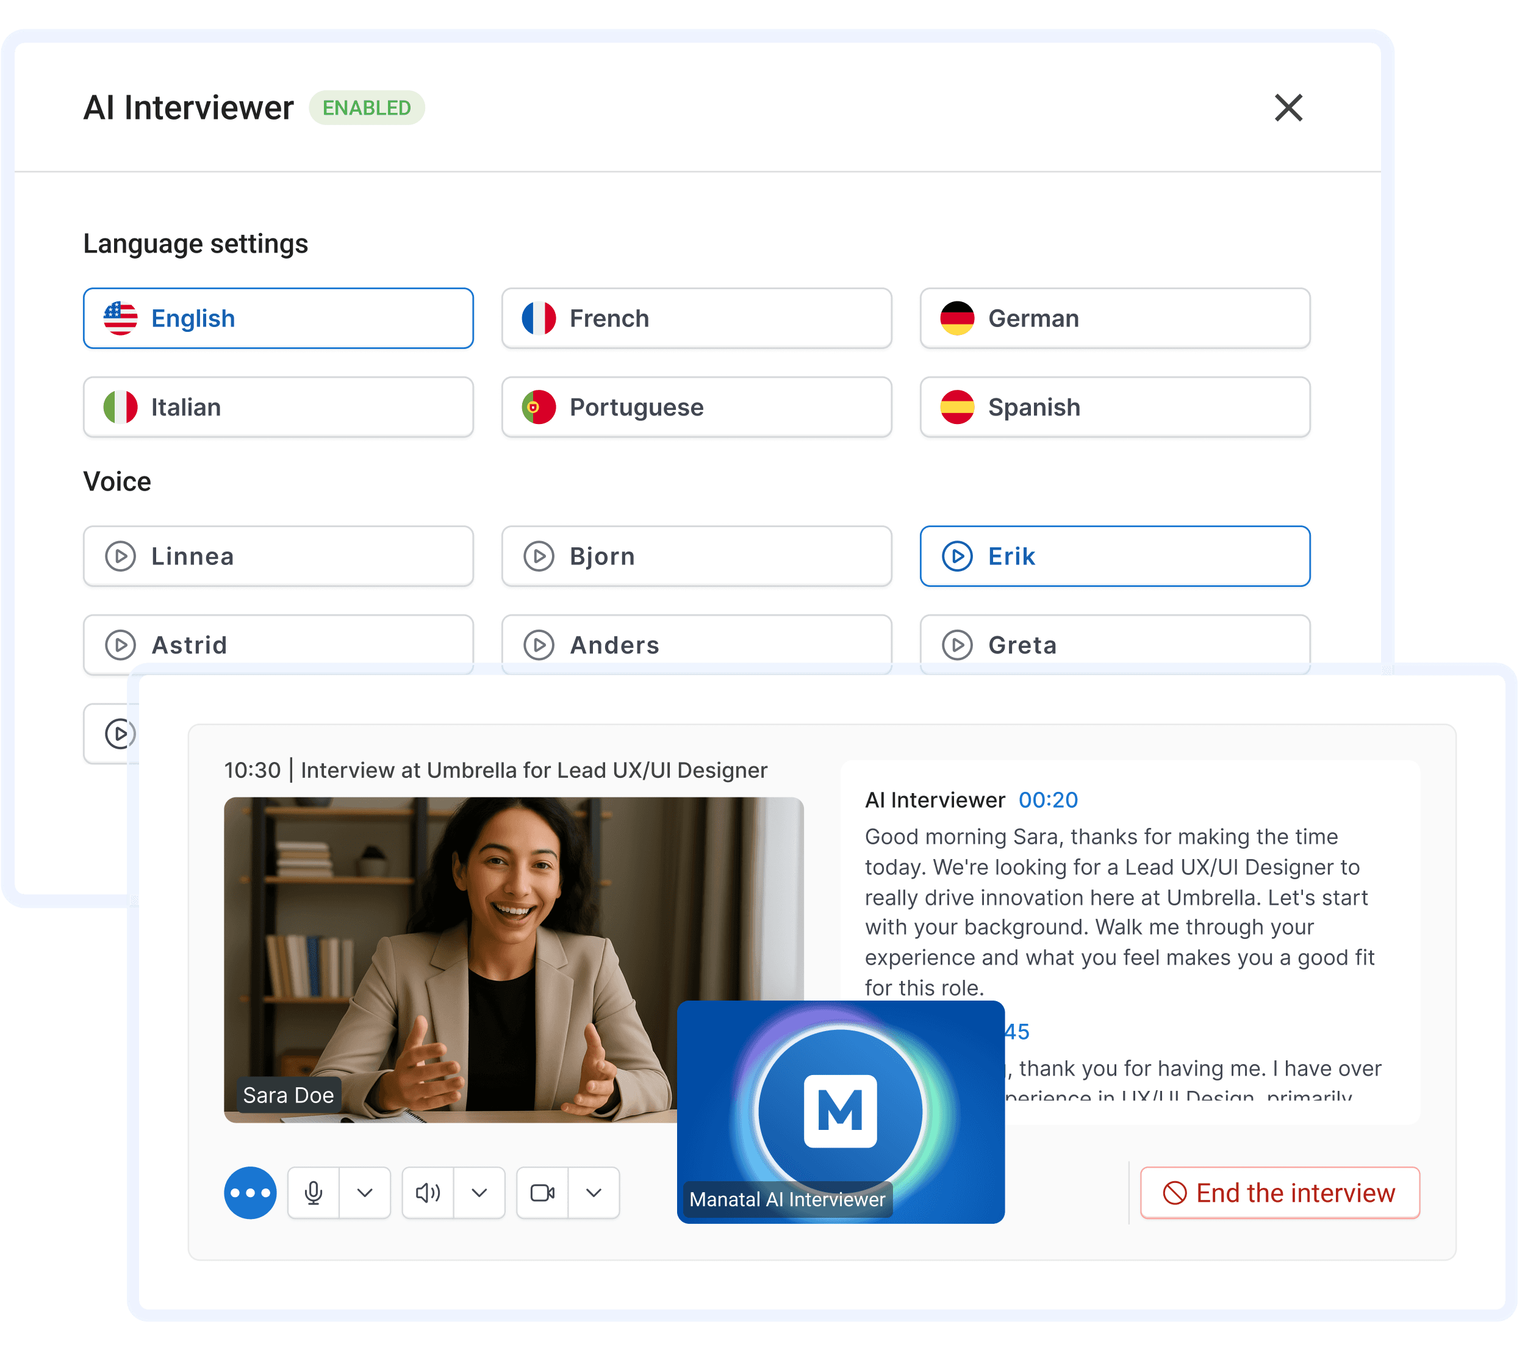Play the Astrid voice sample icon
The height and width of the screenshot is (1352, 1525).
pyautogui.click(x=120, y=645)
